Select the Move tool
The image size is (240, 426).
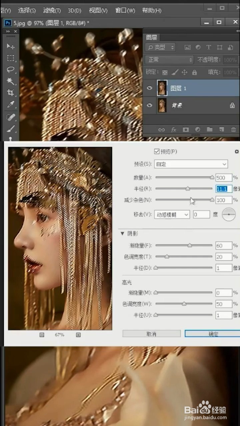point(11,46)
